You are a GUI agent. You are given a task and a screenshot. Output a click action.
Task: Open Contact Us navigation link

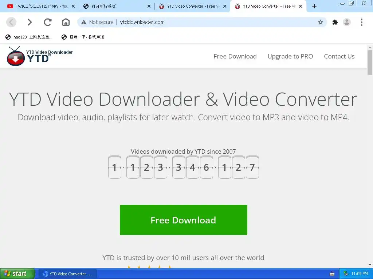(x=339, y=56)
